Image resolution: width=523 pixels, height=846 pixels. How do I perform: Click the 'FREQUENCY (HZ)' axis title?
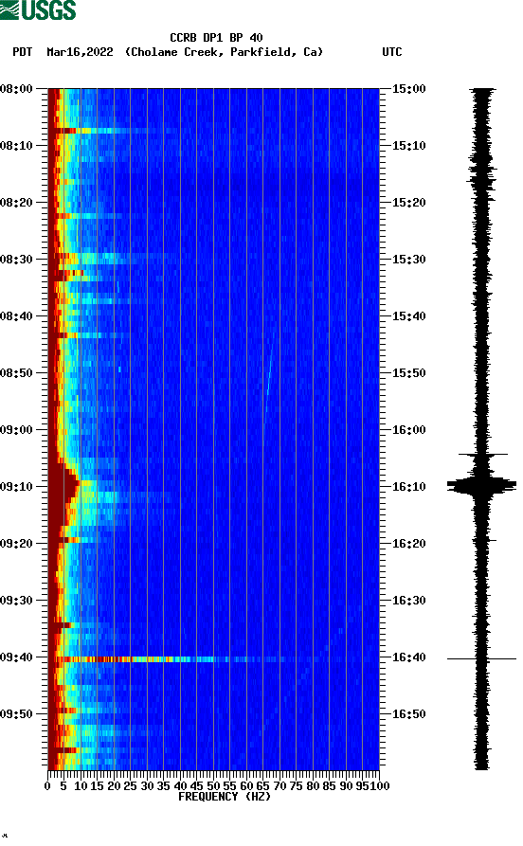tap(224, 797)
